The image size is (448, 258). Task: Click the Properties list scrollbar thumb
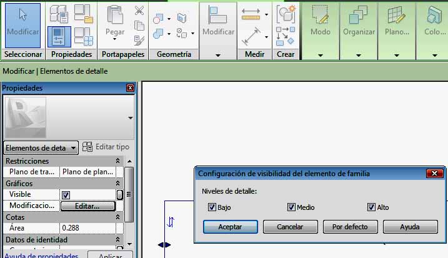coord(129,194)
